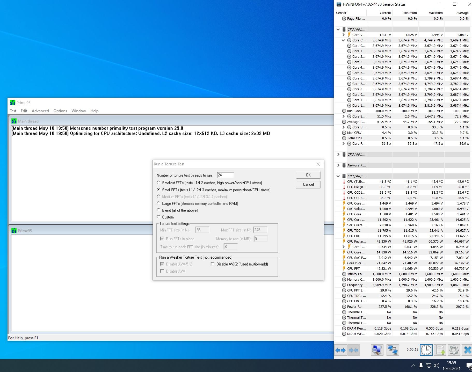Click Infinity Fa... clock sensor icon
The width and height of the screenshot is (472, 372).
tap(344, 274)
